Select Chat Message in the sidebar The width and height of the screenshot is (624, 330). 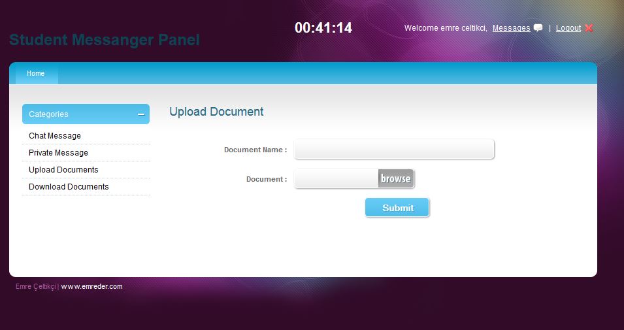(55, 136)
